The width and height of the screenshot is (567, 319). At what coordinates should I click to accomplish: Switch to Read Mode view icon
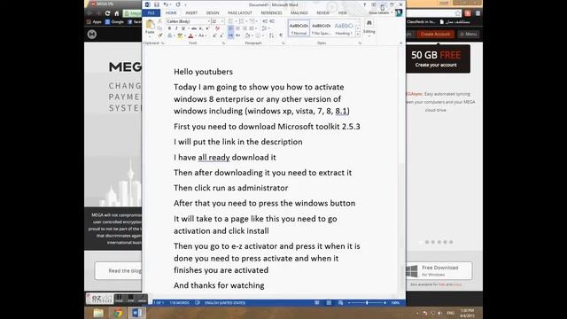coord(317,303)
